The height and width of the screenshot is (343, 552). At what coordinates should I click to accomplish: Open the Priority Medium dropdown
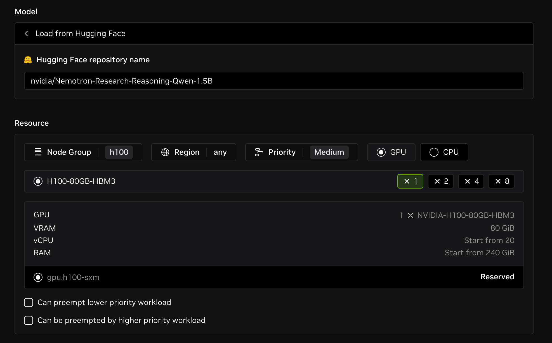point(301,152)
